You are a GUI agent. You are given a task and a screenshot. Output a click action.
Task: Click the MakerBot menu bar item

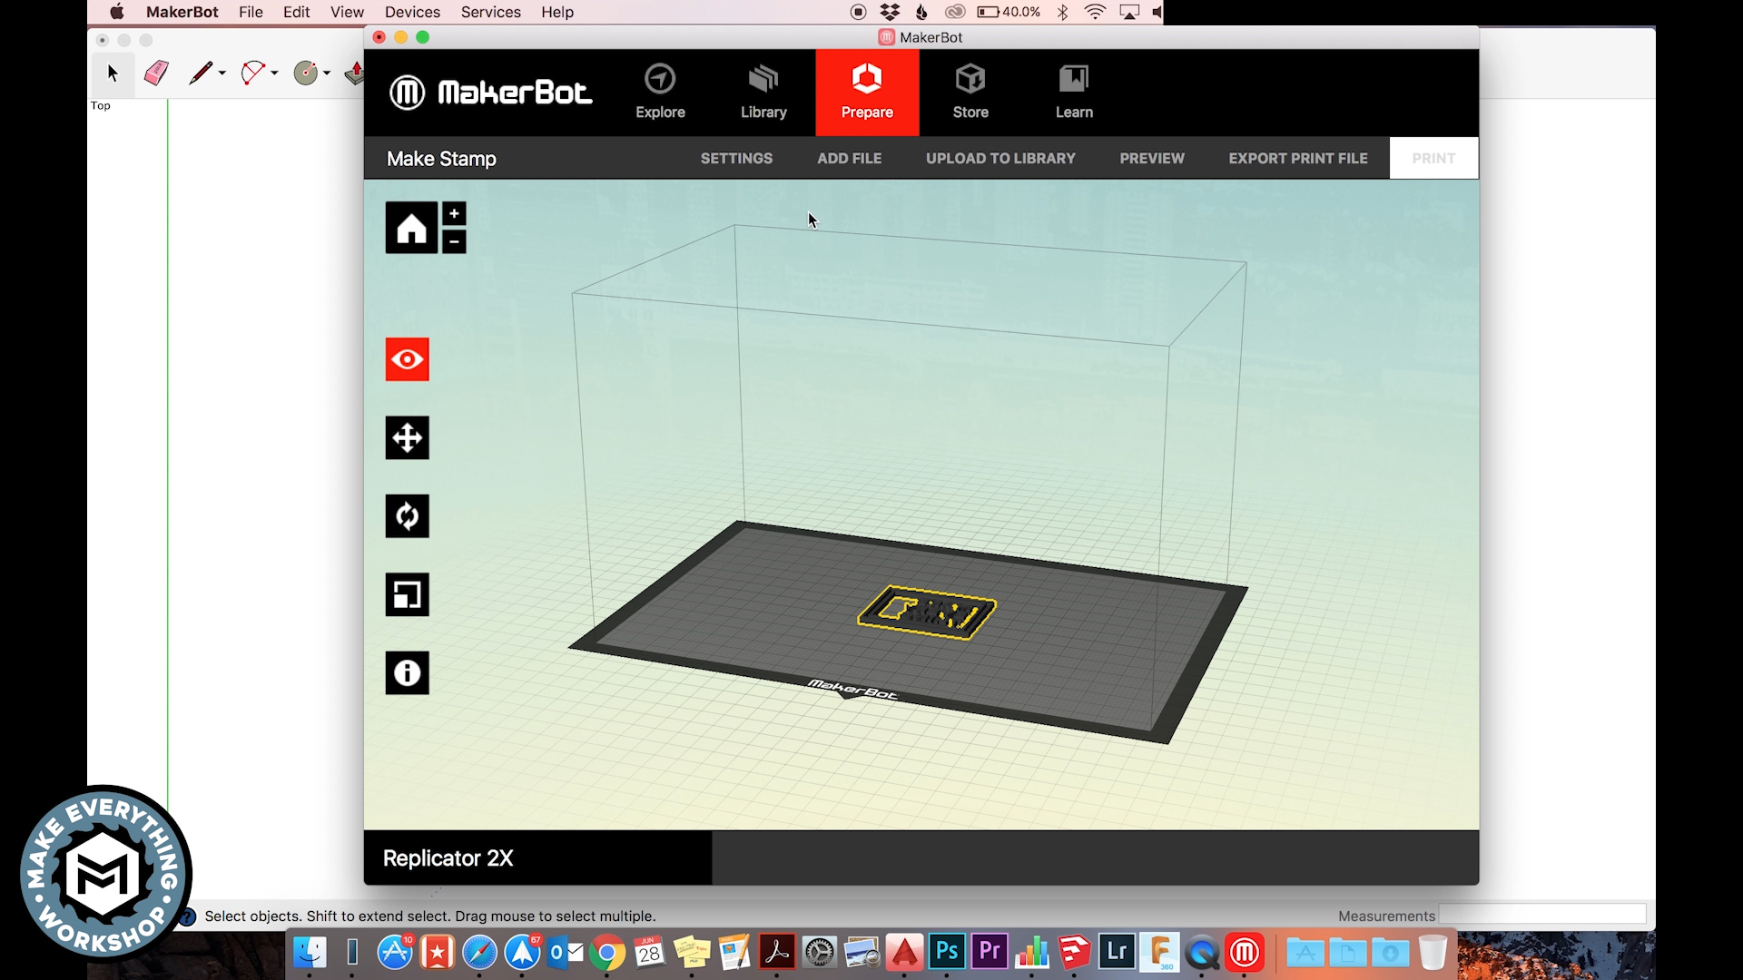pos(180,12)
